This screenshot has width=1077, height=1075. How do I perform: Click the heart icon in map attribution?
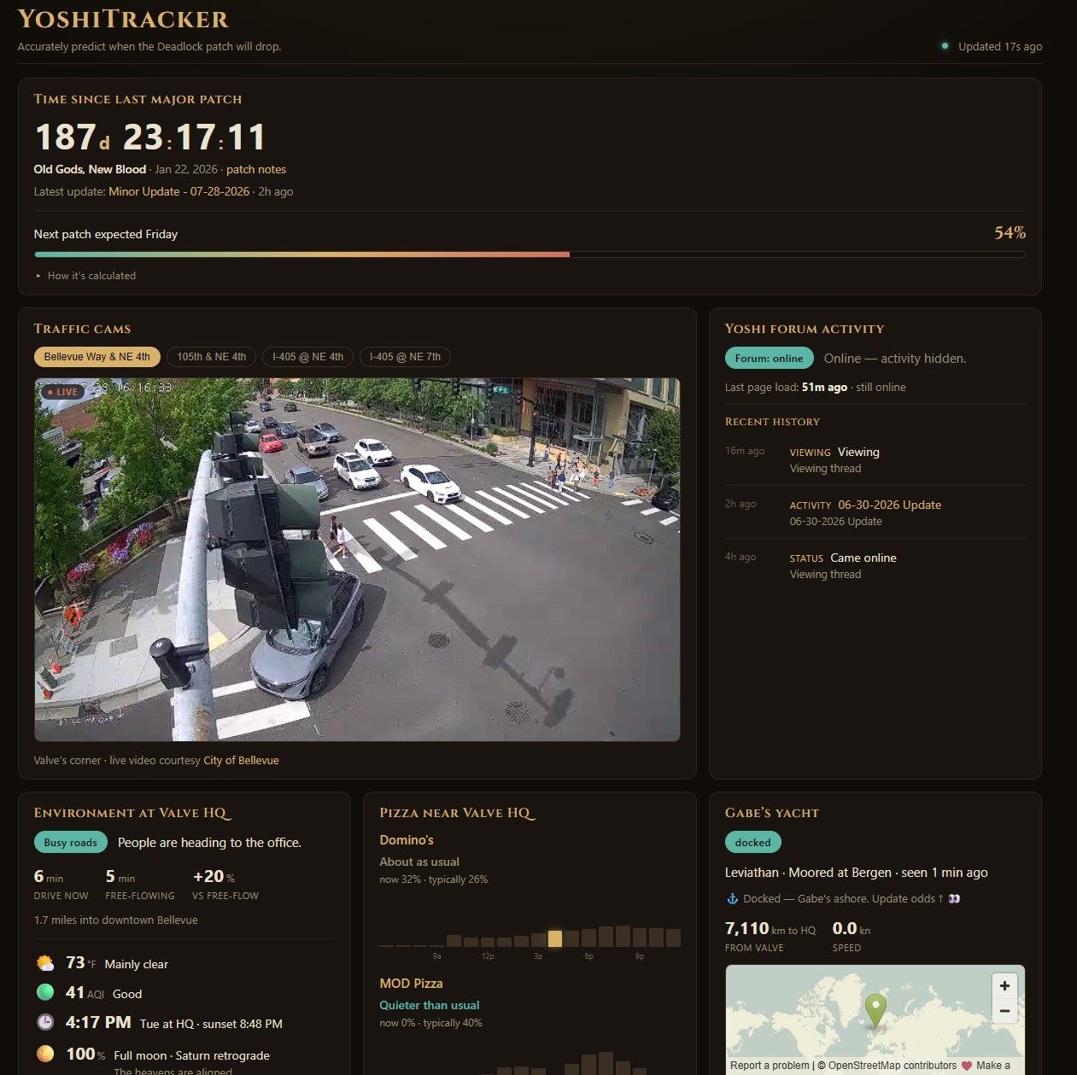coord(966,1066)
